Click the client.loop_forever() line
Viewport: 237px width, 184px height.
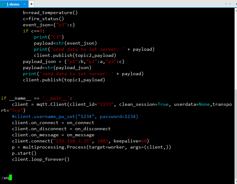coord(41,159)
